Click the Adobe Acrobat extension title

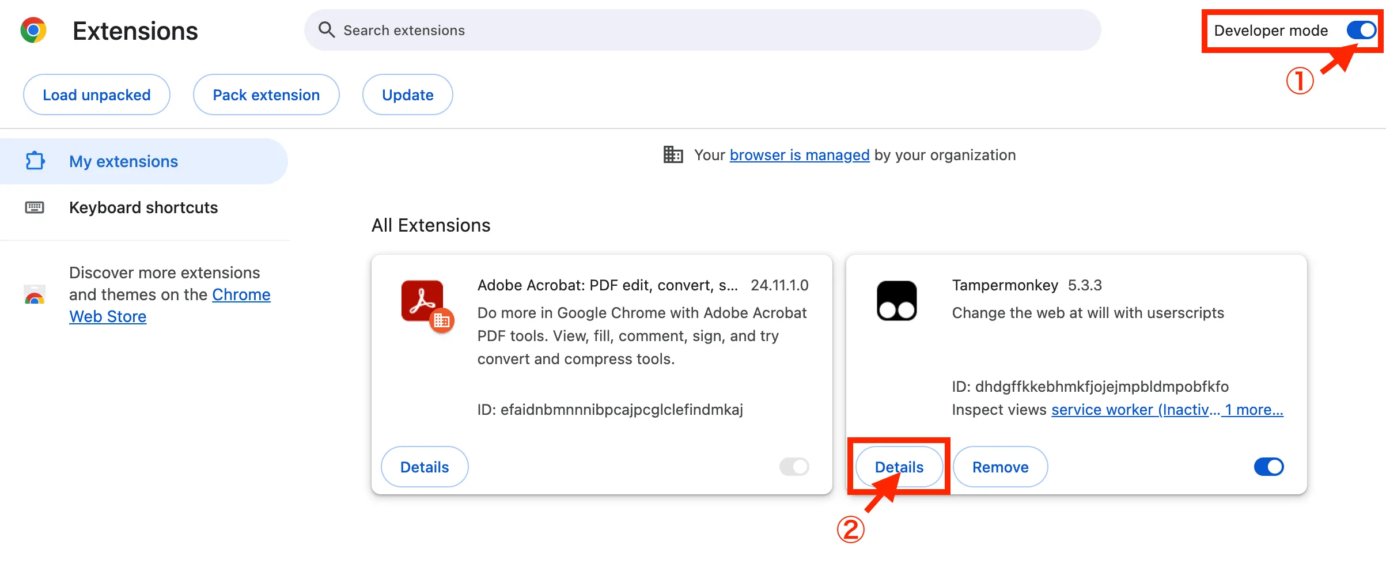point(608,285)
